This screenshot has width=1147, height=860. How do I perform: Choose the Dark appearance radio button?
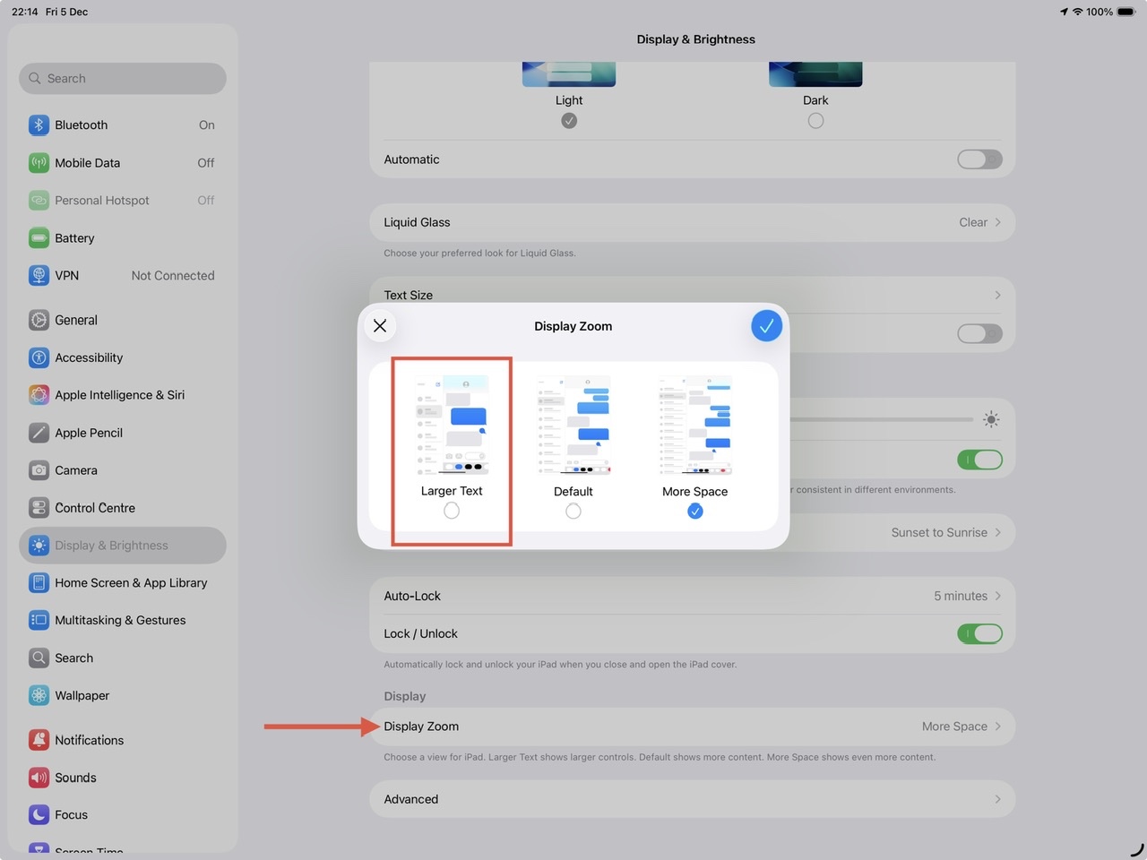pyautogui.click(x=815, y=121)
